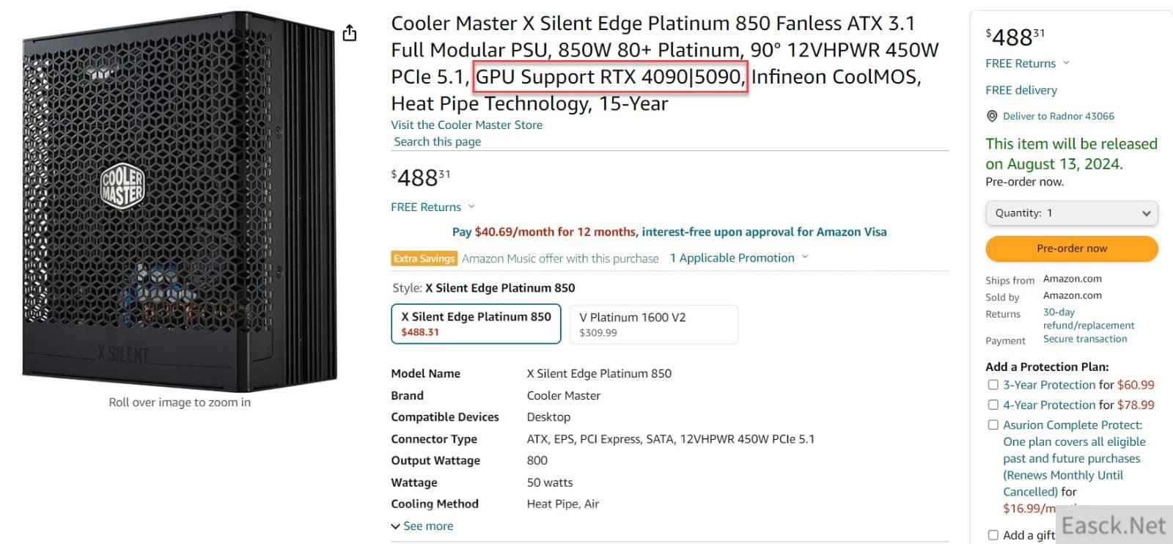Click the Search this page link

(437, 141)
